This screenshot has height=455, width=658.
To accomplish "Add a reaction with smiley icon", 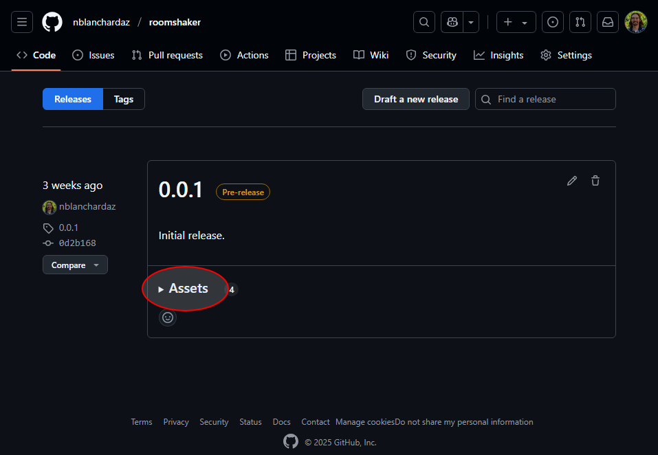I will (x=168, y=318).
